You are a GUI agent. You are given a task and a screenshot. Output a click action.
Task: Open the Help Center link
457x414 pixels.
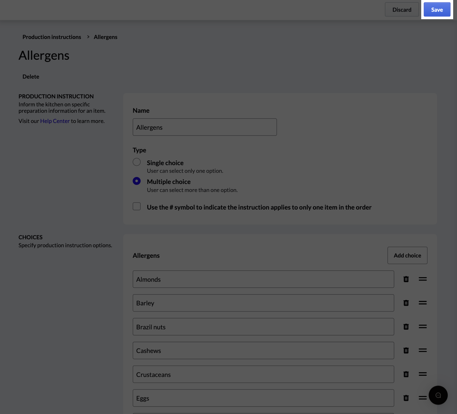(x=55, y=121)
